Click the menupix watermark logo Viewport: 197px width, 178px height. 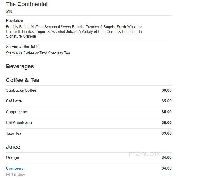(x=145, y=154)
